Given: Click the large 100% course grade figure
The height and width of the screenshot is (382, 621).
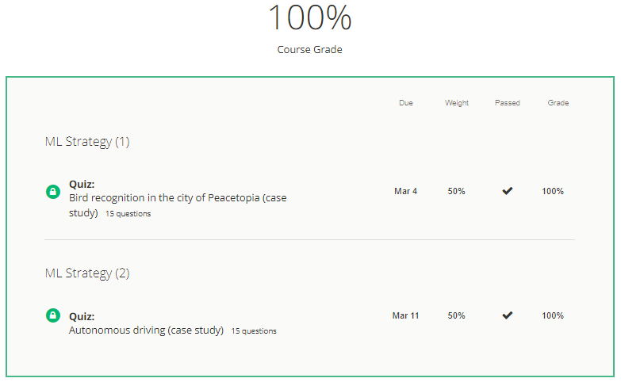Looking at the screenshot, I should point(309,18).
